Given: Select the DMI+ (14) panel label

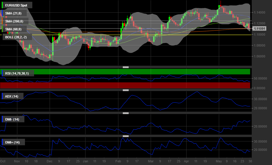Looking at the screenshot, I should 13,142.
